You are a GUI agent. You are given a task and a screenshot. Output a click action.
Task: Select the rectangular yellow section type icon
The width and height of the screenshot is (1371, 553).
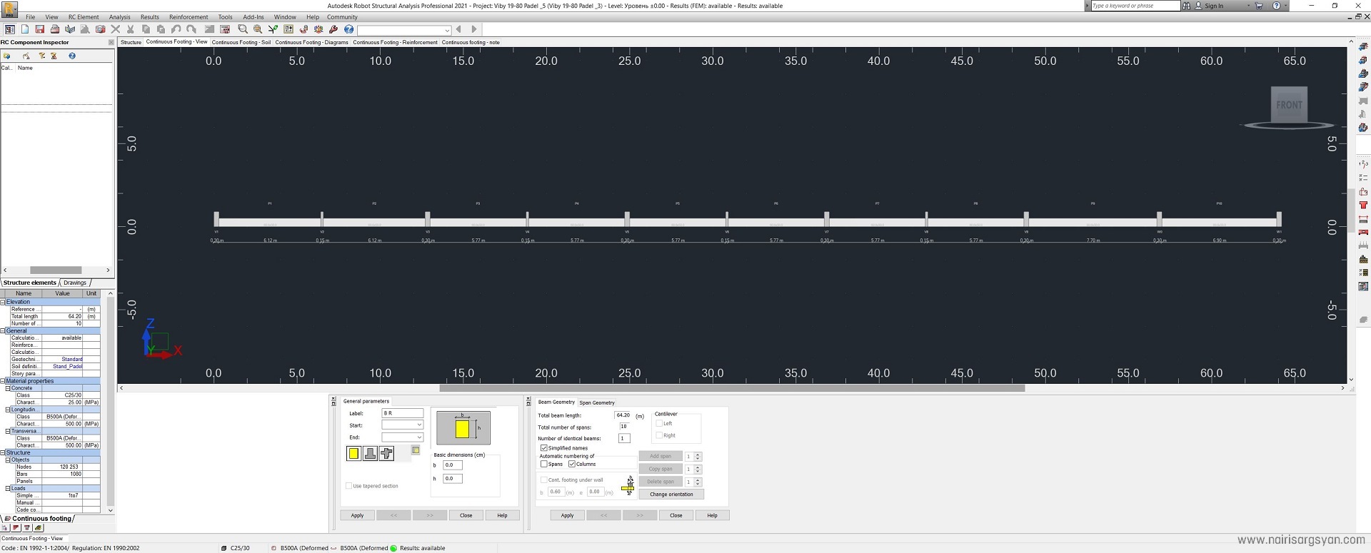pyautogui.click(x=353, y=453)
